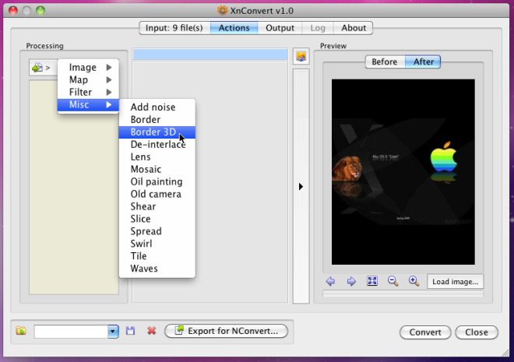Click the save preset floppy icon

[130, 331]
